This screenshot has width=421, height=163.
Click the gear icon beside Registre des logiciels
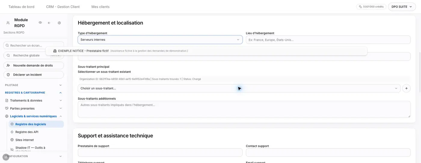(x=12, y=124)
